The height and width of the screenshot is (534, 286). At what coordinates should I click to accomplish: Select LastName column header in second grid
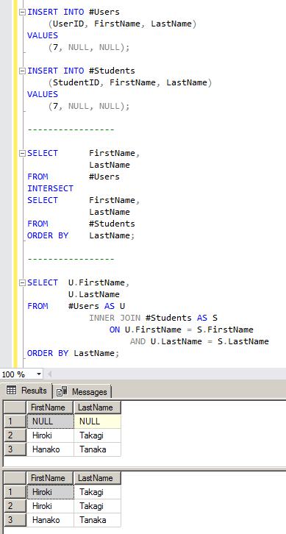pyautogui.click(x=97, y=478)
